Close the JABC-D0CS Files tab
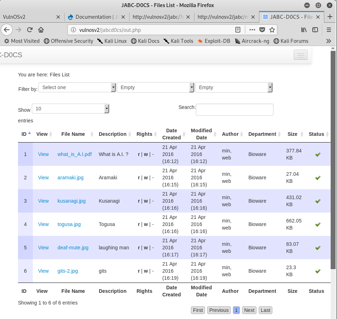 coord(318,17)
